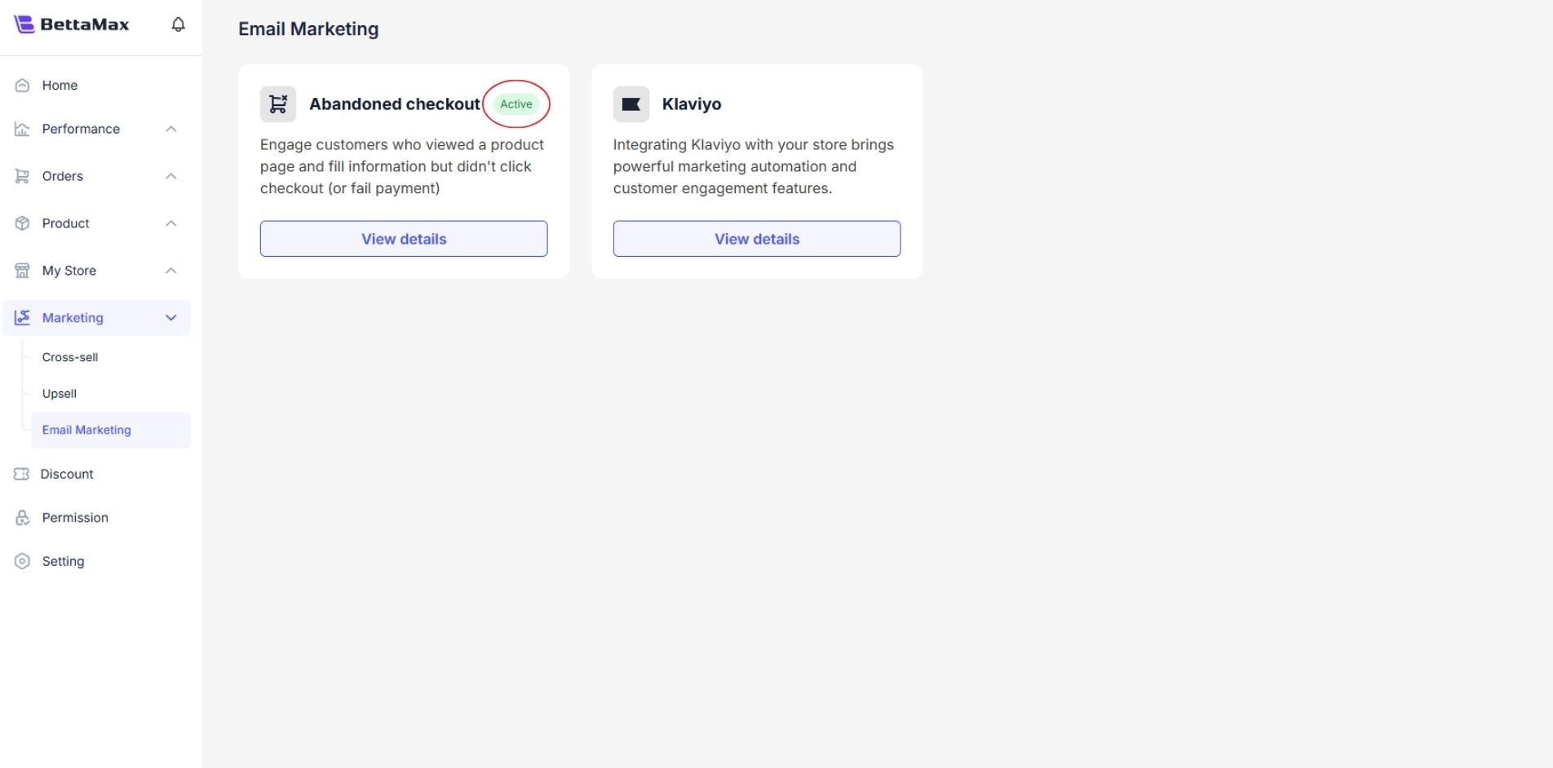Click the notification bell icon
Screen dimensions: 1553x768
pos(178,24)
